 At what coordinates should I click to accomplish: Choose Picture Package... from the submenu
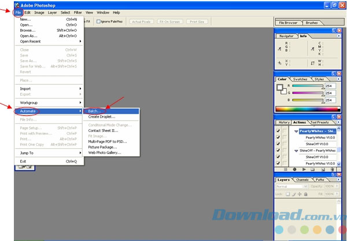(x=111, y=147)
